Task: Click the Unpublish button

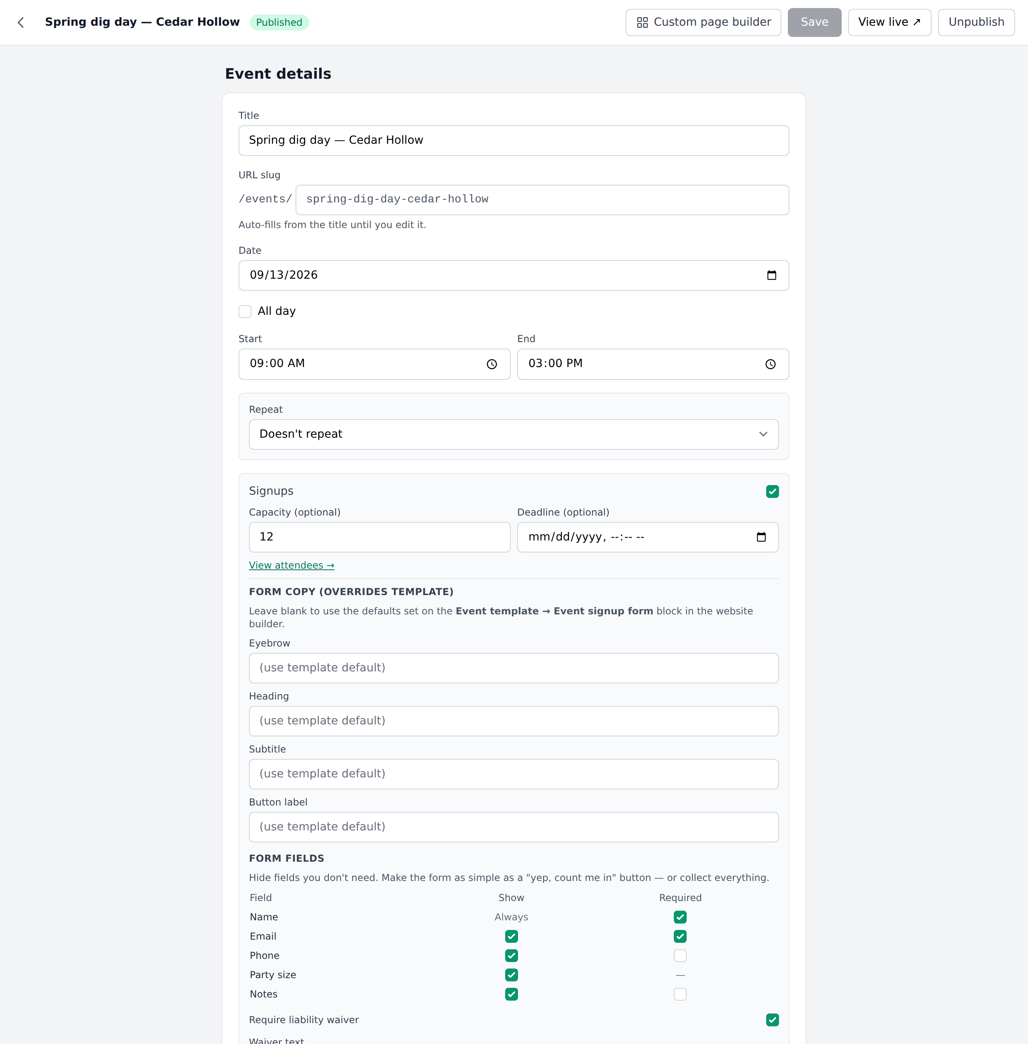Action: pyautogui.click(x=976, y=22)
